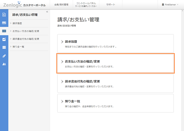Select お支払い方法の確認/変更 in side menu
Viewport: 184px width, 131px height.
click(x=26, y=31)
